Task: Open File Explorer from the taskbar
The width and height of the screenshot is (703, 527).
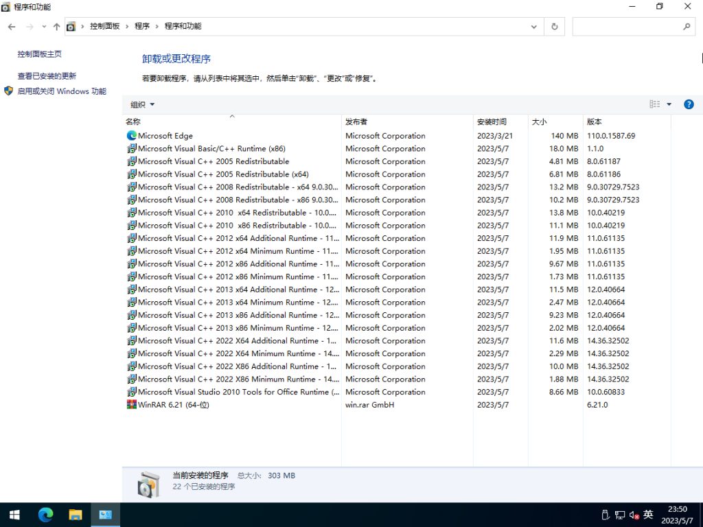Action: [75, 515]
